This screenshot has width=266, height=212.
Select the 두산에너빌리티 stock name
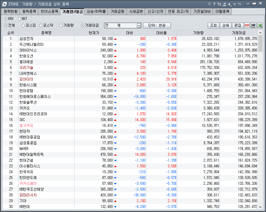coord(31,45)
